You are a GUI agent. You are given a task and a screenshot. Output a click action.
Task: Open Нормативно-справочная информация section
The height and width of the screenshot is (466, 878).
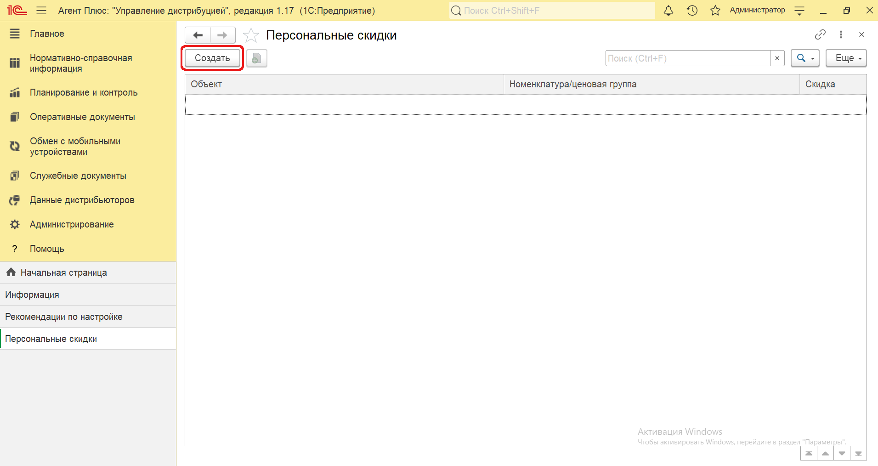tap(81, 63)
